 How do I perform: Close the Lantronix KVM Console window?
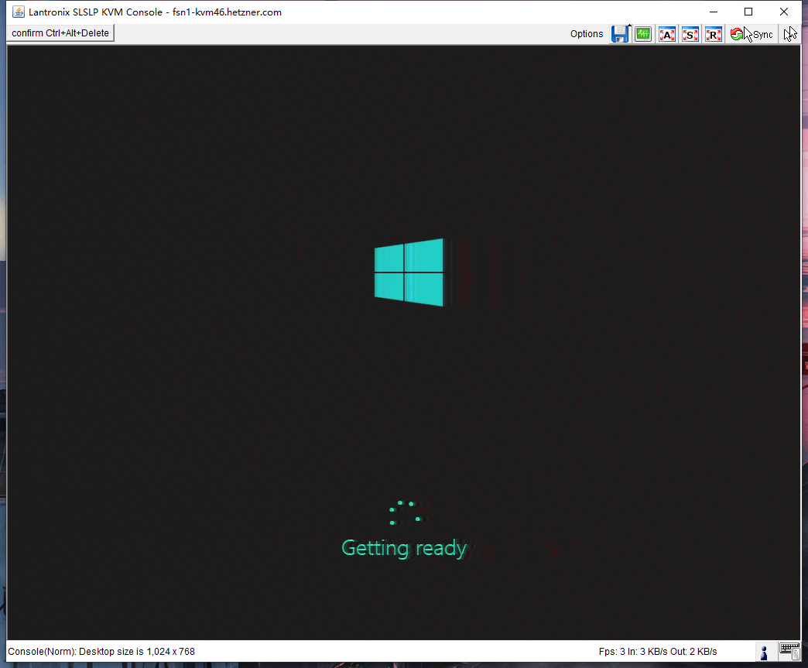tap(784, 12)
